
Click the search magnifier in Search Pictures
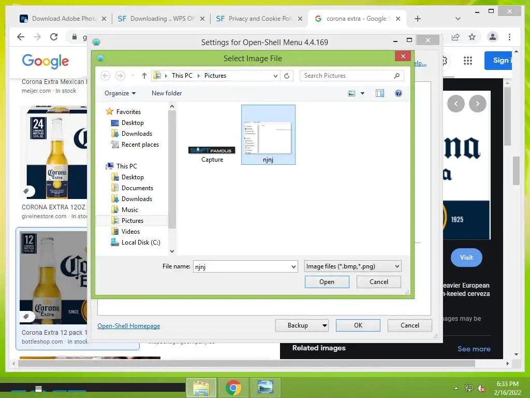pos(397,76)
